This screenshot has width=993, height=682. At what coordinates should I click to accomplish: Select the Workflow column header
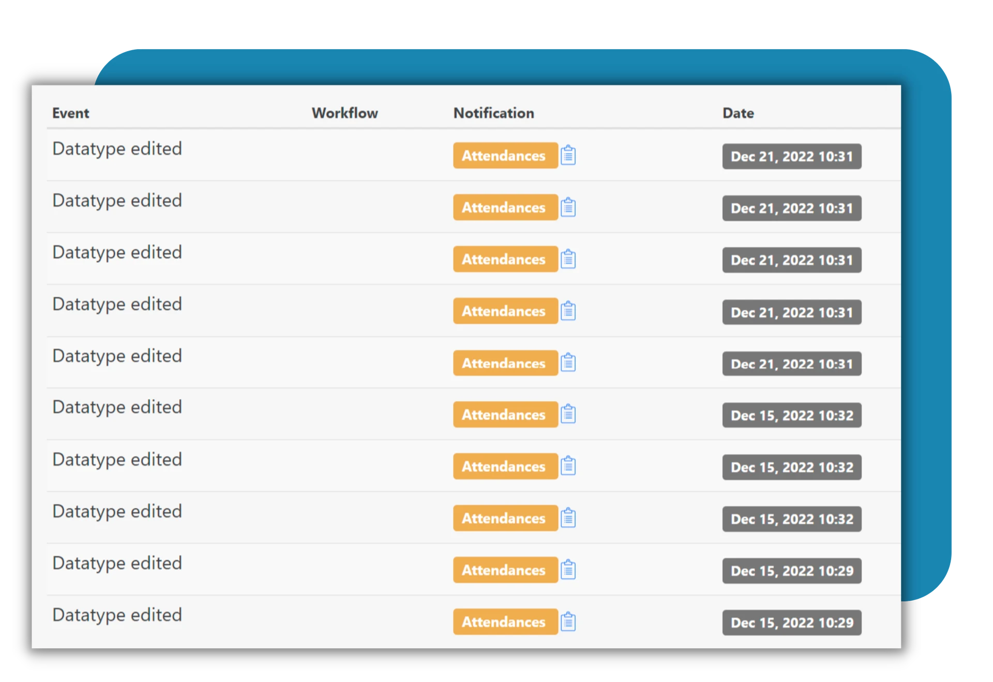tap(344, 113)
